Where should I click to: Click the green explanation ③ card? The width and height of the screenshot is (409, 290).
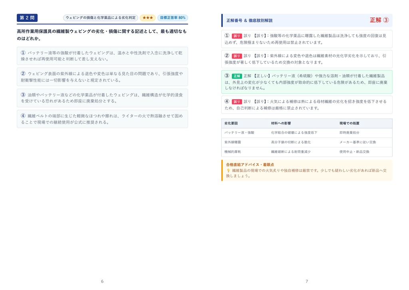(307, 82)
